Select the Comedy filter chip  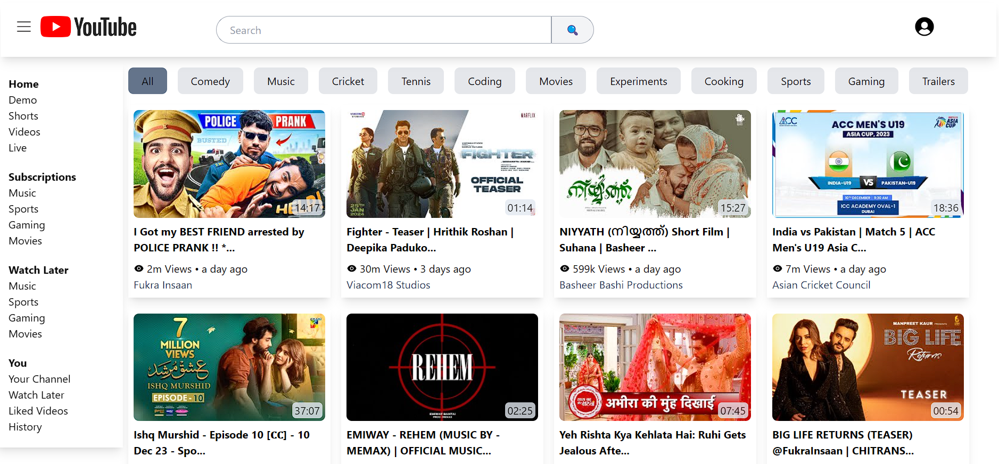(x=210, y=81)
